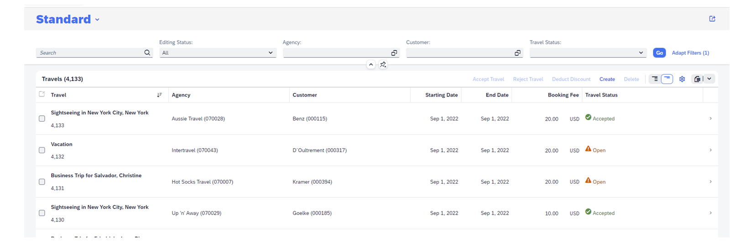Click the pin header icon
The height and width of the screenshot is (242, 730).
[x=383, y=65]
